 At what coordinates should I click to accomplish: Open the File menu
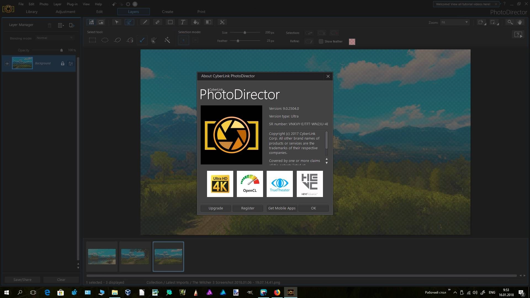pos(21,4)
